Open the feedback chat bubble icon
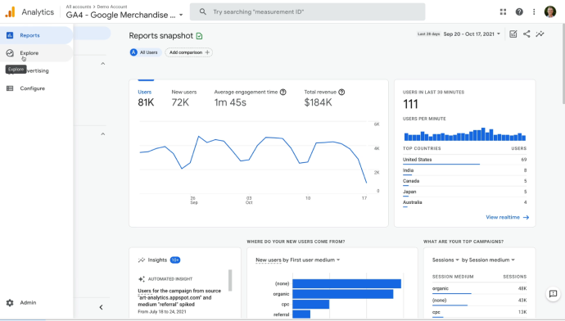 pos(553,294)
